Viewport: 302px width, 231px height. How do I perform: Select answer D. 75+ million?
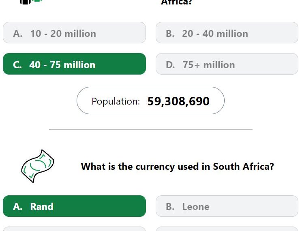[227, 64]
